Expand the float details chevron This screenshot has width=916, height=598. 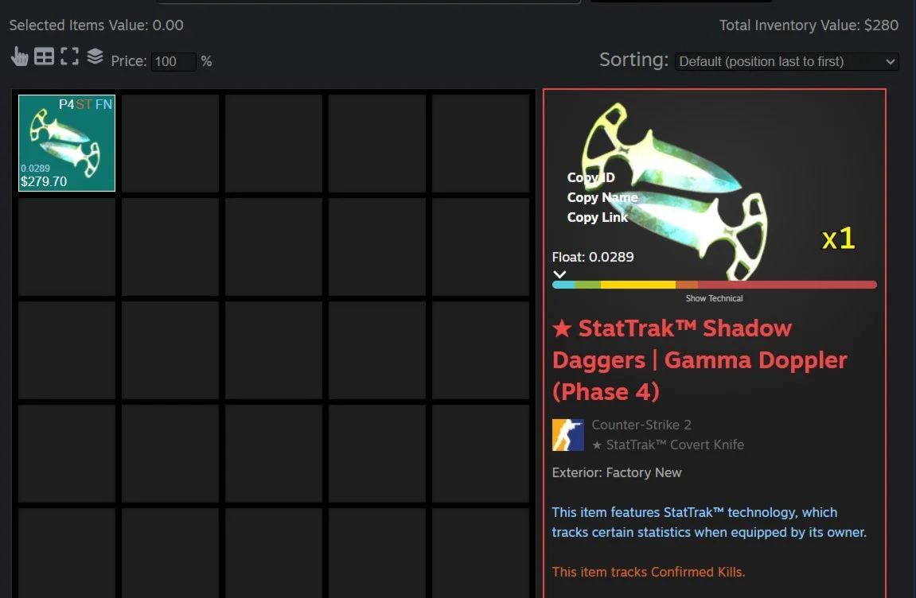pos(559,274)
